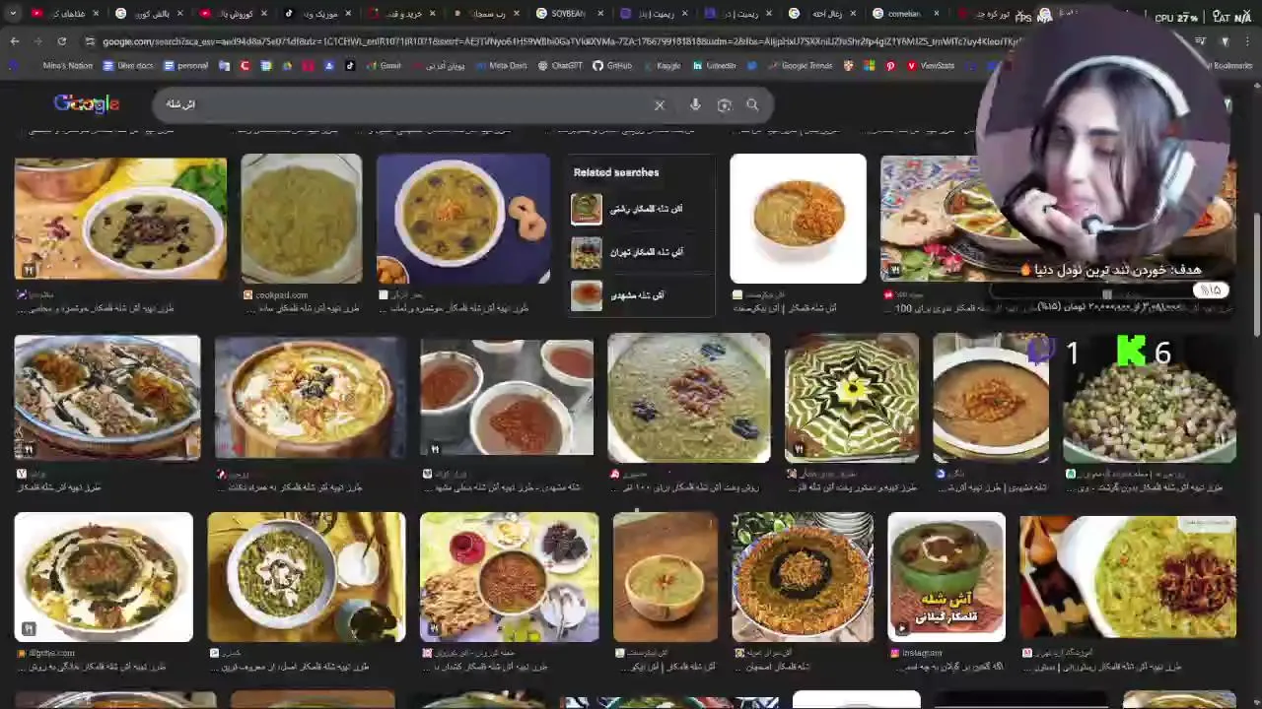Open the LinkedIn bookmark
Viewport: 1262px width, 709px height.
[715, 66]
